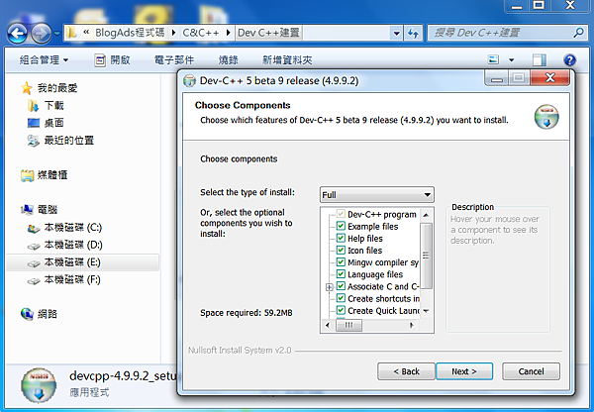Toggle Associate C and C++ checkbox

tap(341, 286)
